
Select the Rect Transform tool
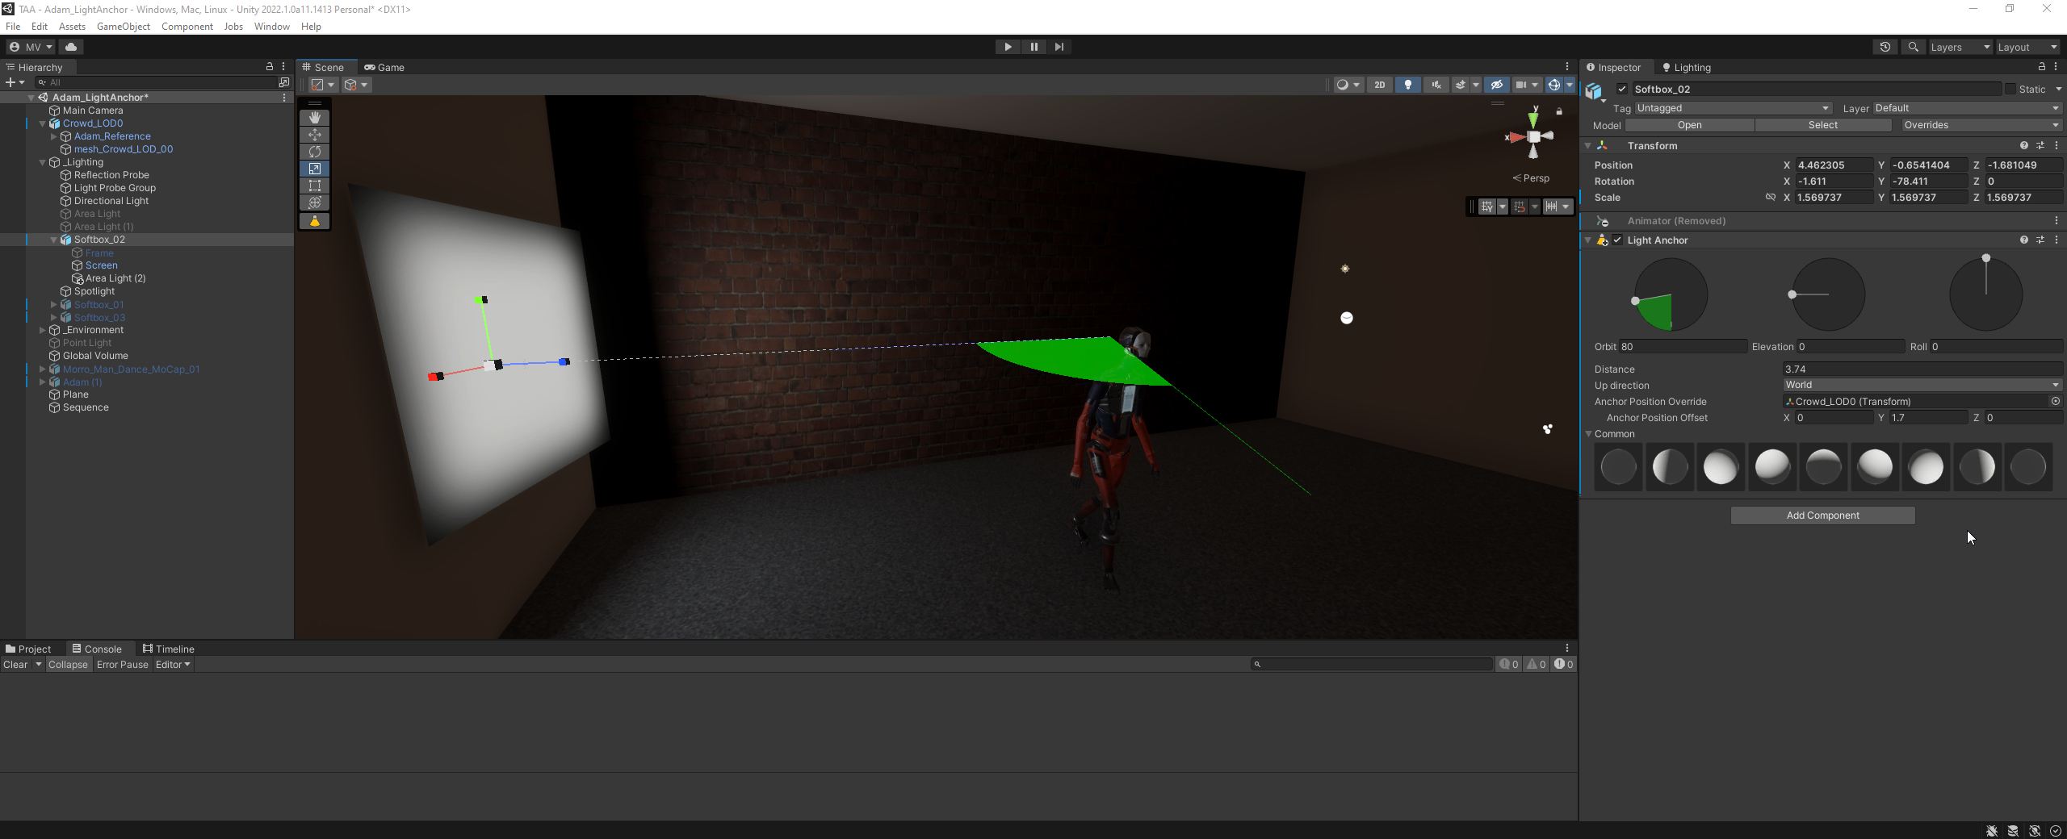315,186
